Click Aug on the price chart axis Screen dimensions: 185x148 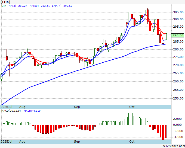pos(22,107)
